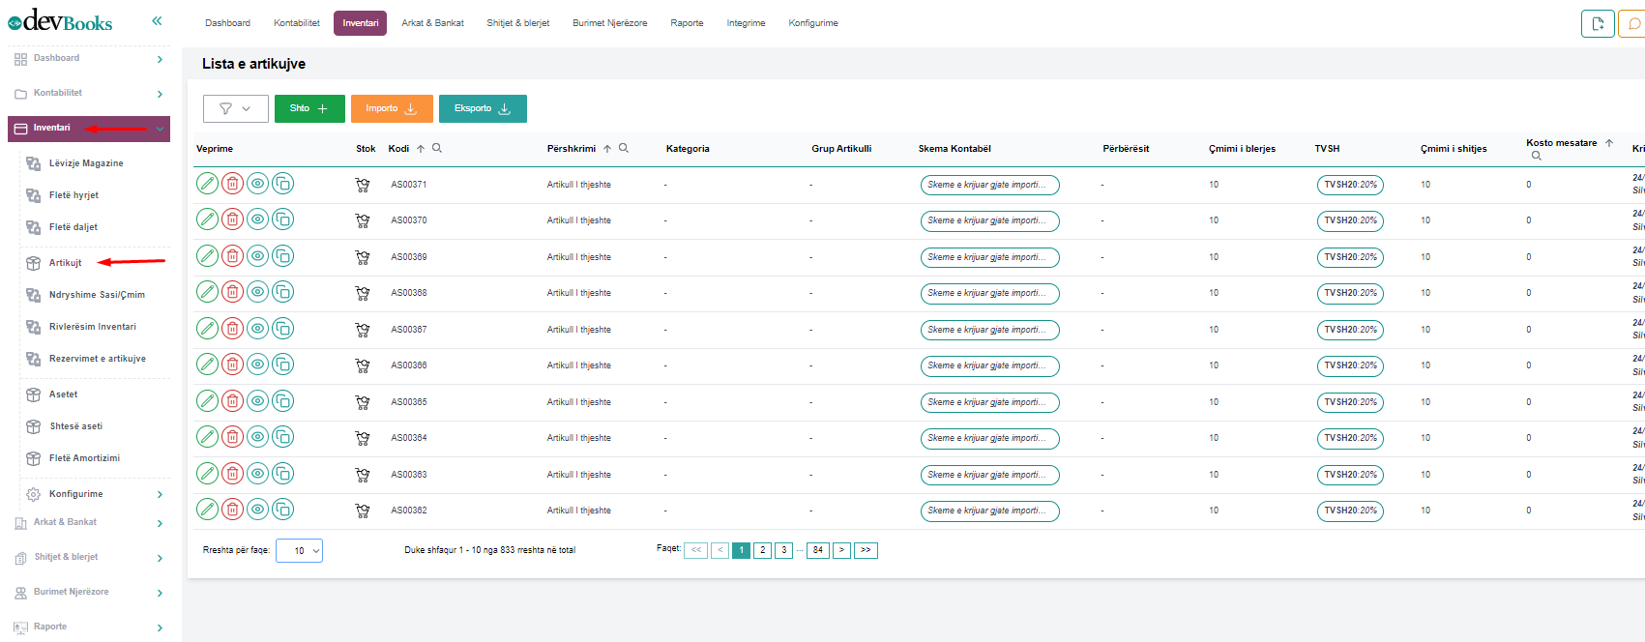Click the Eksporto button

point(482,108)
